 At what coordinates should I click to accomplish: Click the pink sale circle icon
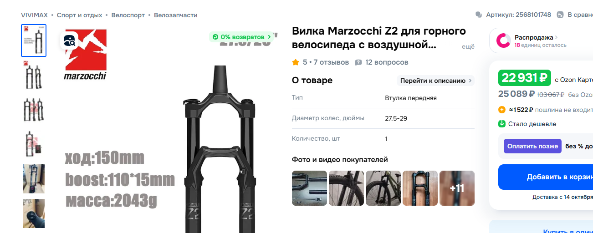pos(503,41)
